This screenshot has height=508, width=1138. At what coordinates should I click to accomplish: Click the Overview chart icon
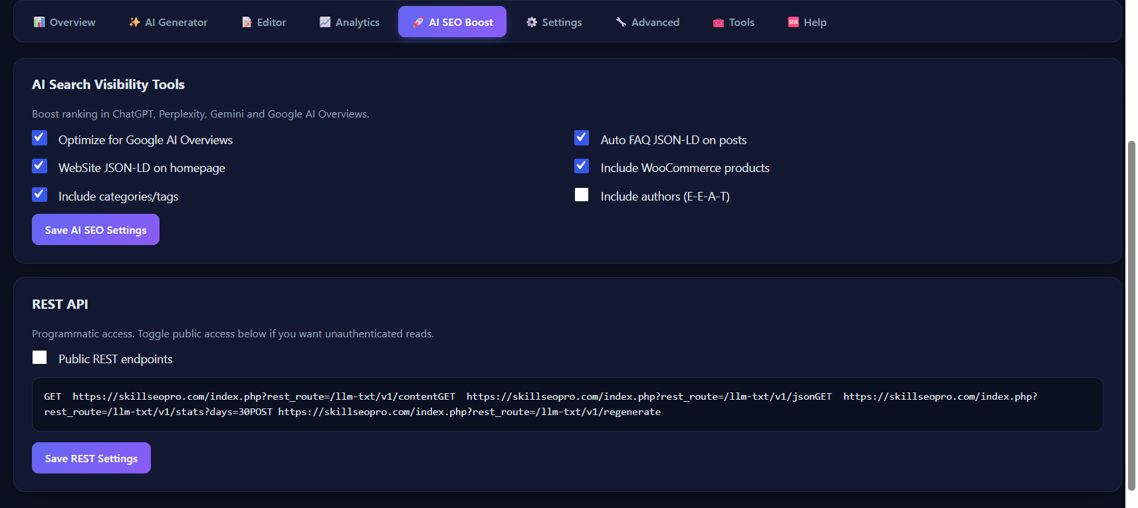pos(39,22)
